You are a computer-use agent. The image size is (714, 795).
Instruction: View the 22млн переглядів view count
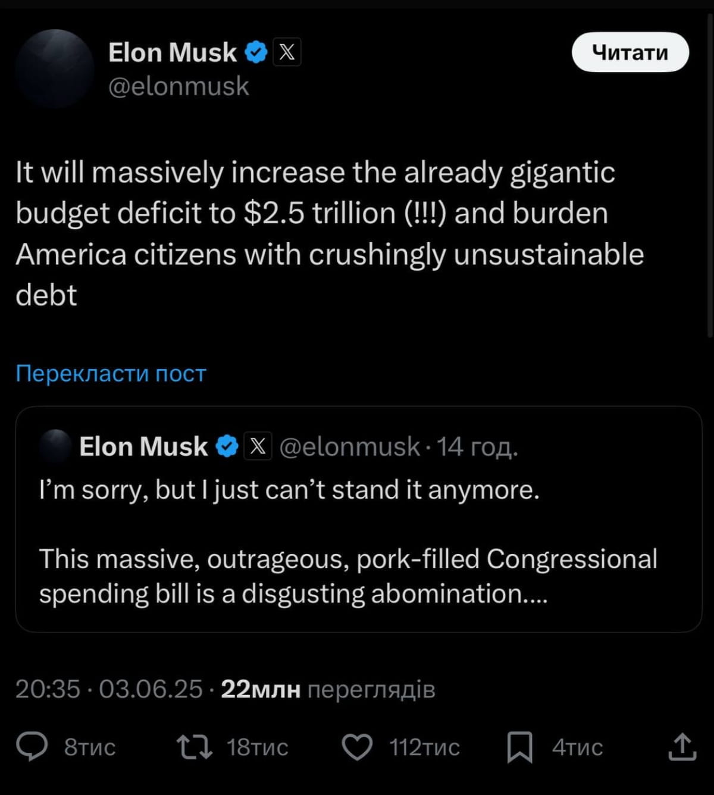pos(328,689)
